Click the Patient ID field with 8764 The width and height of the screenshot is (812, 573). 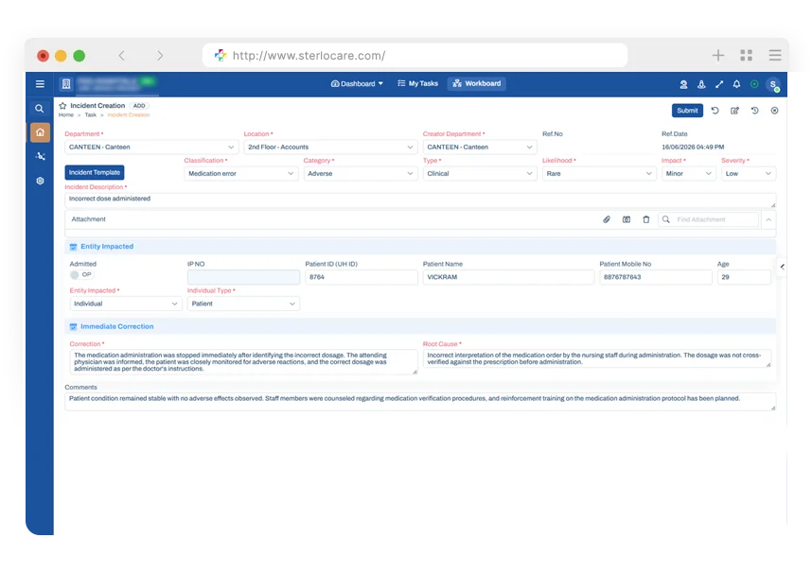coord(361,277)
